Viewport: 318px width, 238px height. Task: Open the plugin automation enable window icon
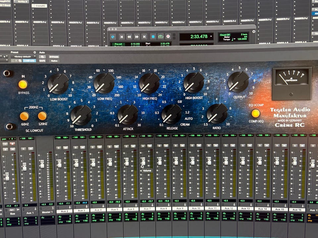42,57
